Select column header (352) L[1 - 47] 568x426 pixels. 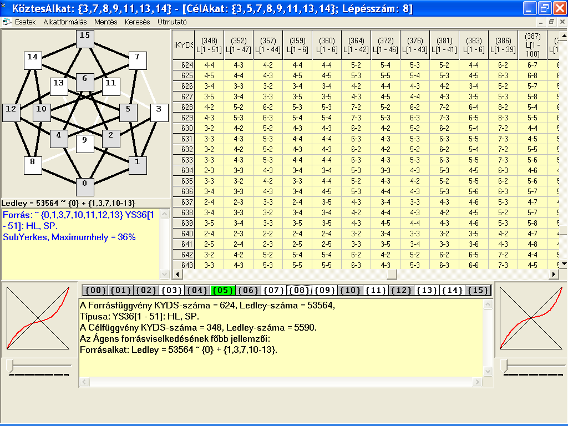pyautogui.click(x=239, y=45)
